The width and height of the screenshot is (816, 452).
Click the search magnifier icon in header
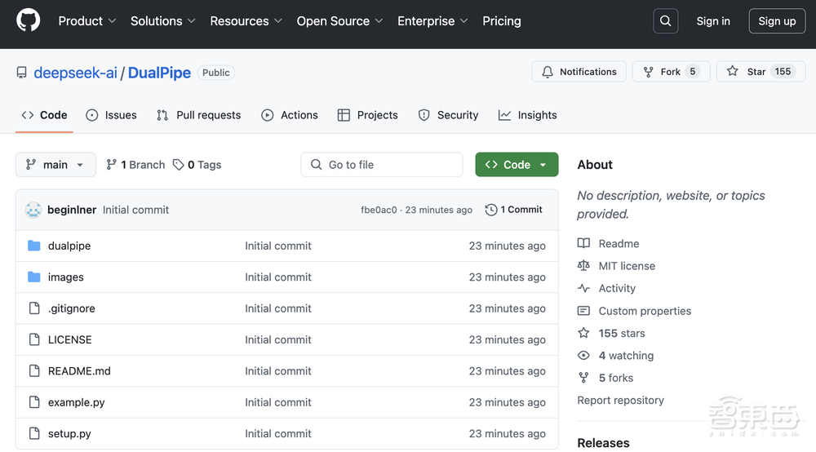pos(667,21)
